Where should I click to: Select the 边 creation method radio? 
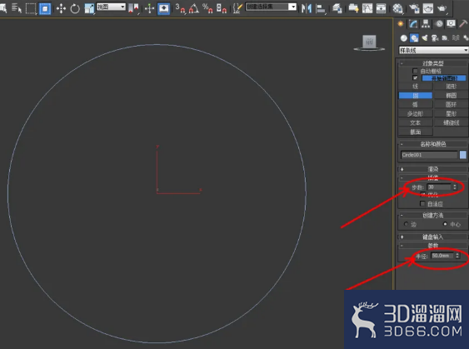[x=406, y=224]
